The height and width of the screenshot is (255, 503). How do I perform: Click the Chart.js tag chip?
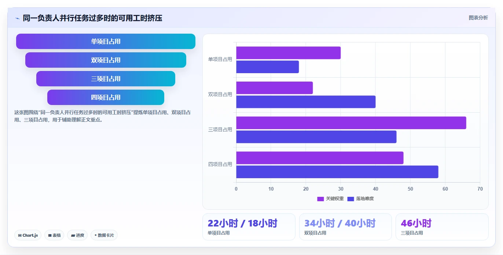(28, 235)
